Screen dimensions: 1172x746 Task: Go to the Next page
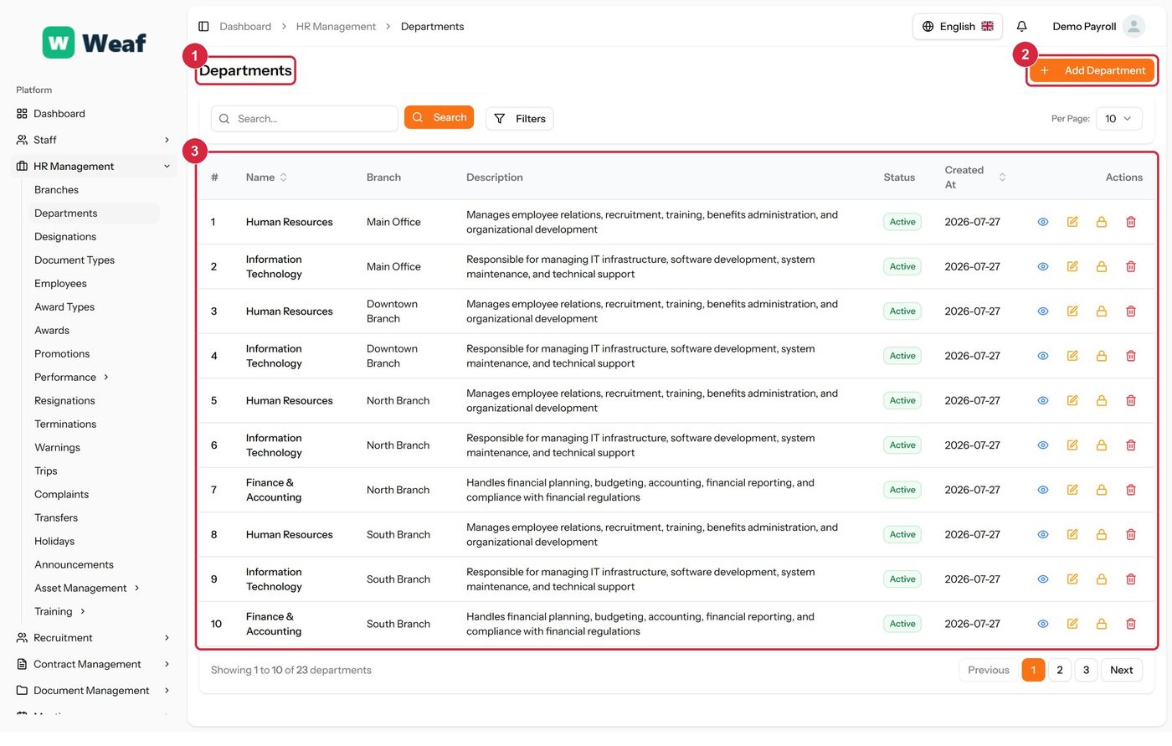[1121, 671]
